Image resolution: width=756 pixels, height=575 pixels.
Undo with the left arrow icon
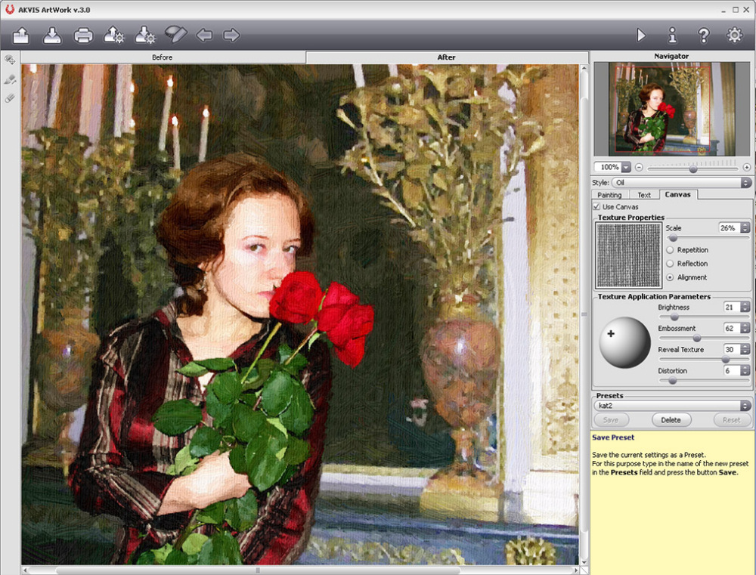(x=204, y=35)
